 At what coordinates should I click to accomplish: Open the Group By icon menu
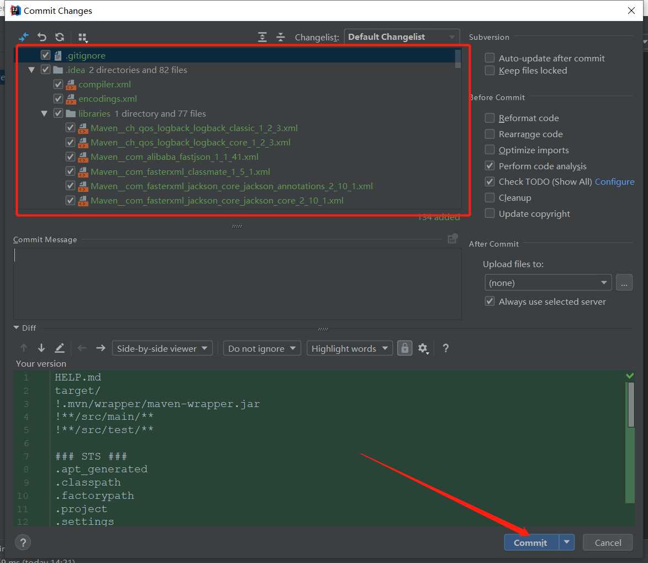click(x=83, y=38)
